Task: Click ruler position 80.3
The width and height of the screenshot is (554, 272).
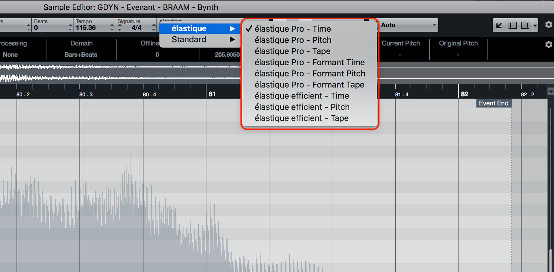Action: pos(86,95)
